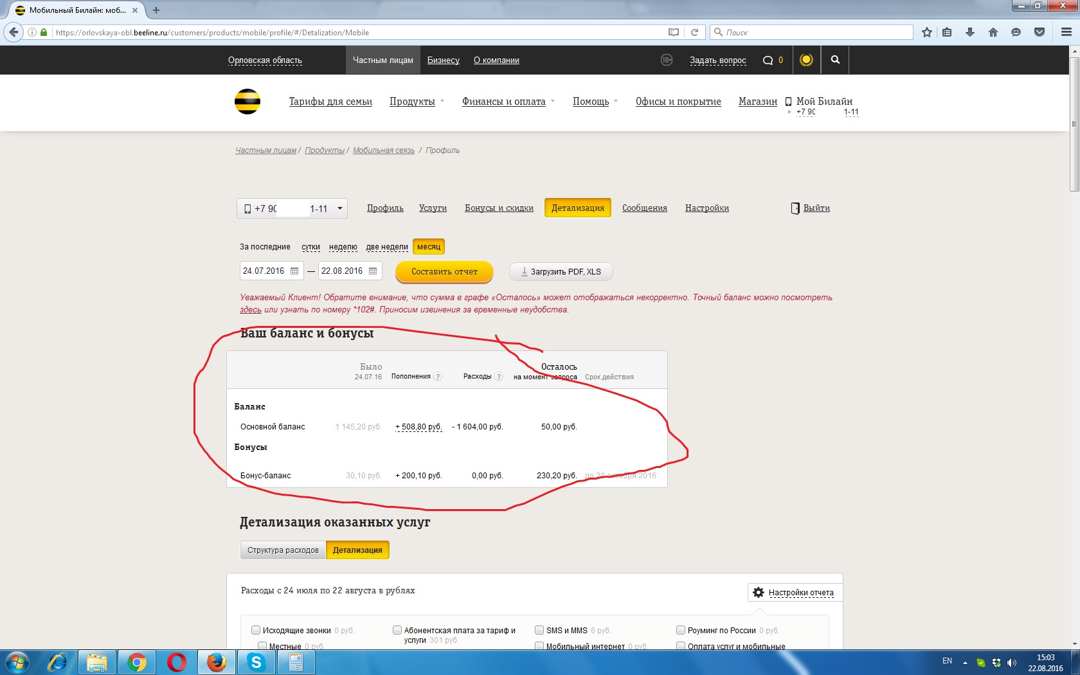Click the +508,80 руб. top-up amount
Image resolution: width=1080 pixels, height=675 pixels.
[x=419, y=427]
